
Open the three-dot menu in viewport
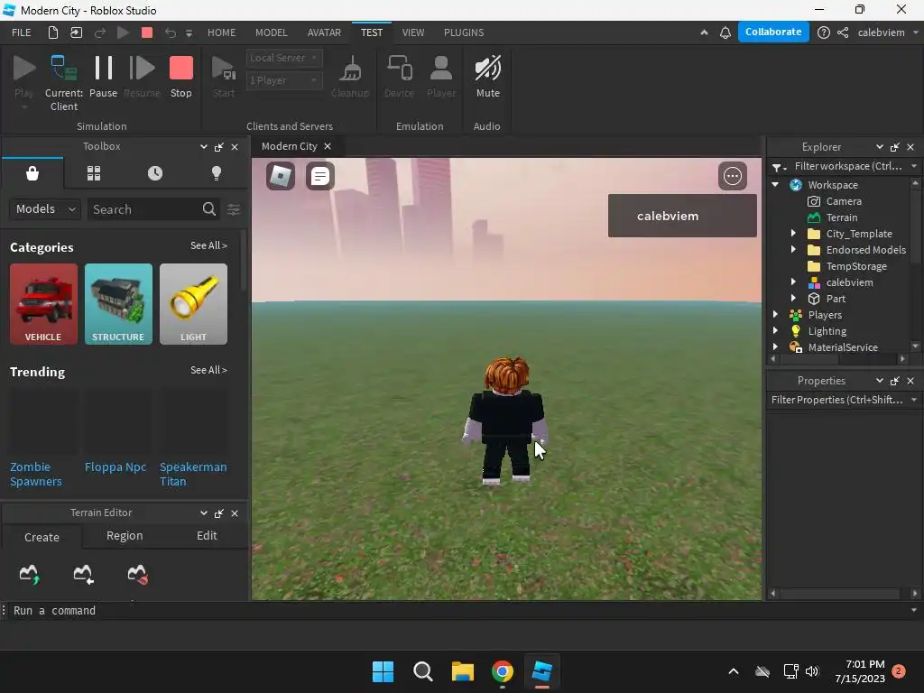click(x=732, y=176)
